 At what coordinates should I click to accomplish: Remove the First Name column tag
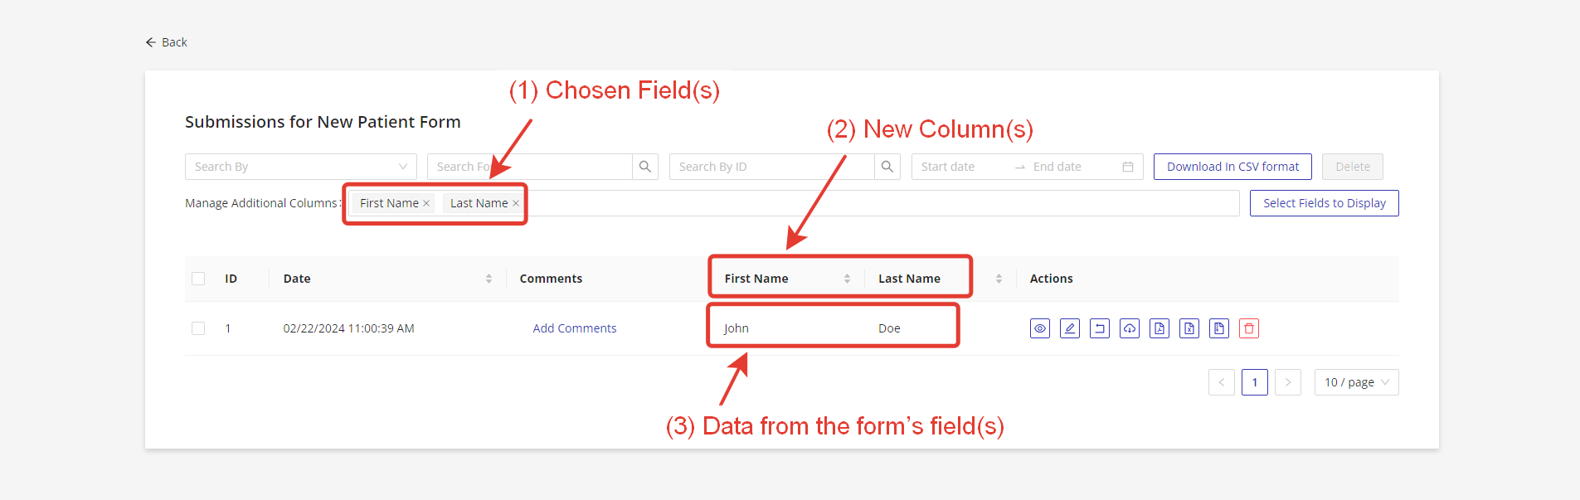tap(426, 203)
